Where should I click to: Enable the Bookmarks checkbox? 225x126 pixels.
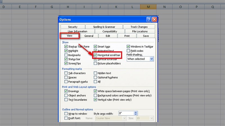(66, 55)
